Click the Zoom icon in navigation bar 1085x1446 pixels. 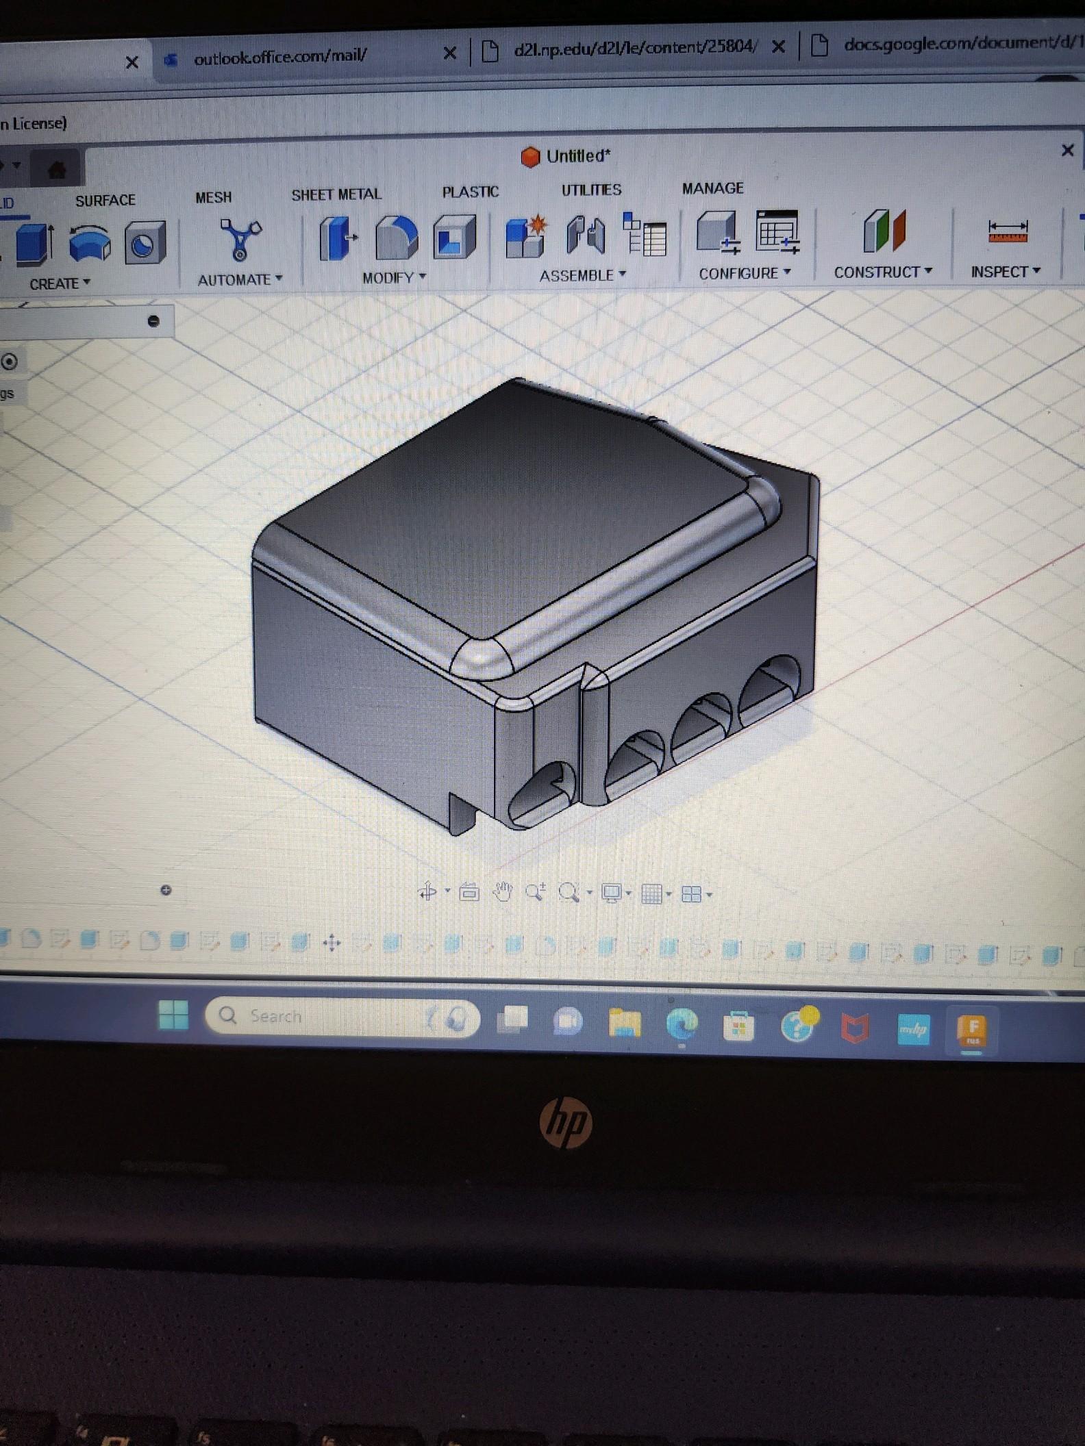[x=535, y=892]
